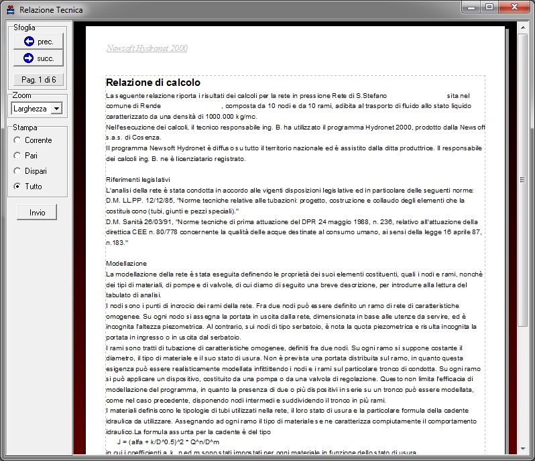
Task: Open the Zoom Larghezza dropdown
Action: [x=56, y=109]
